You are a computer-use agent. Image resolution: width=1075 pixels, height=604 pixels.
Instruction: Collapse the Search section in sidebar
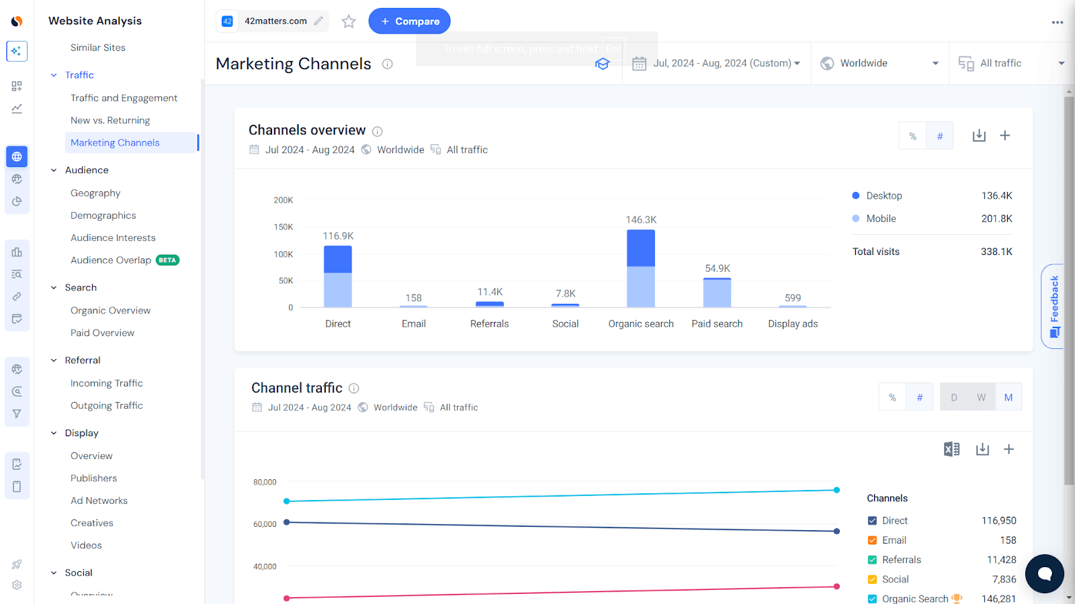54,288
